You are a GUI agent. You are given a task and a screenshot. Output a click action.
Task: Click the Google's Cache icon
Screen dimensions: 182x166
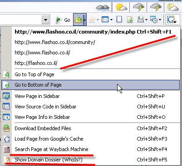click(x=7, y=139)
